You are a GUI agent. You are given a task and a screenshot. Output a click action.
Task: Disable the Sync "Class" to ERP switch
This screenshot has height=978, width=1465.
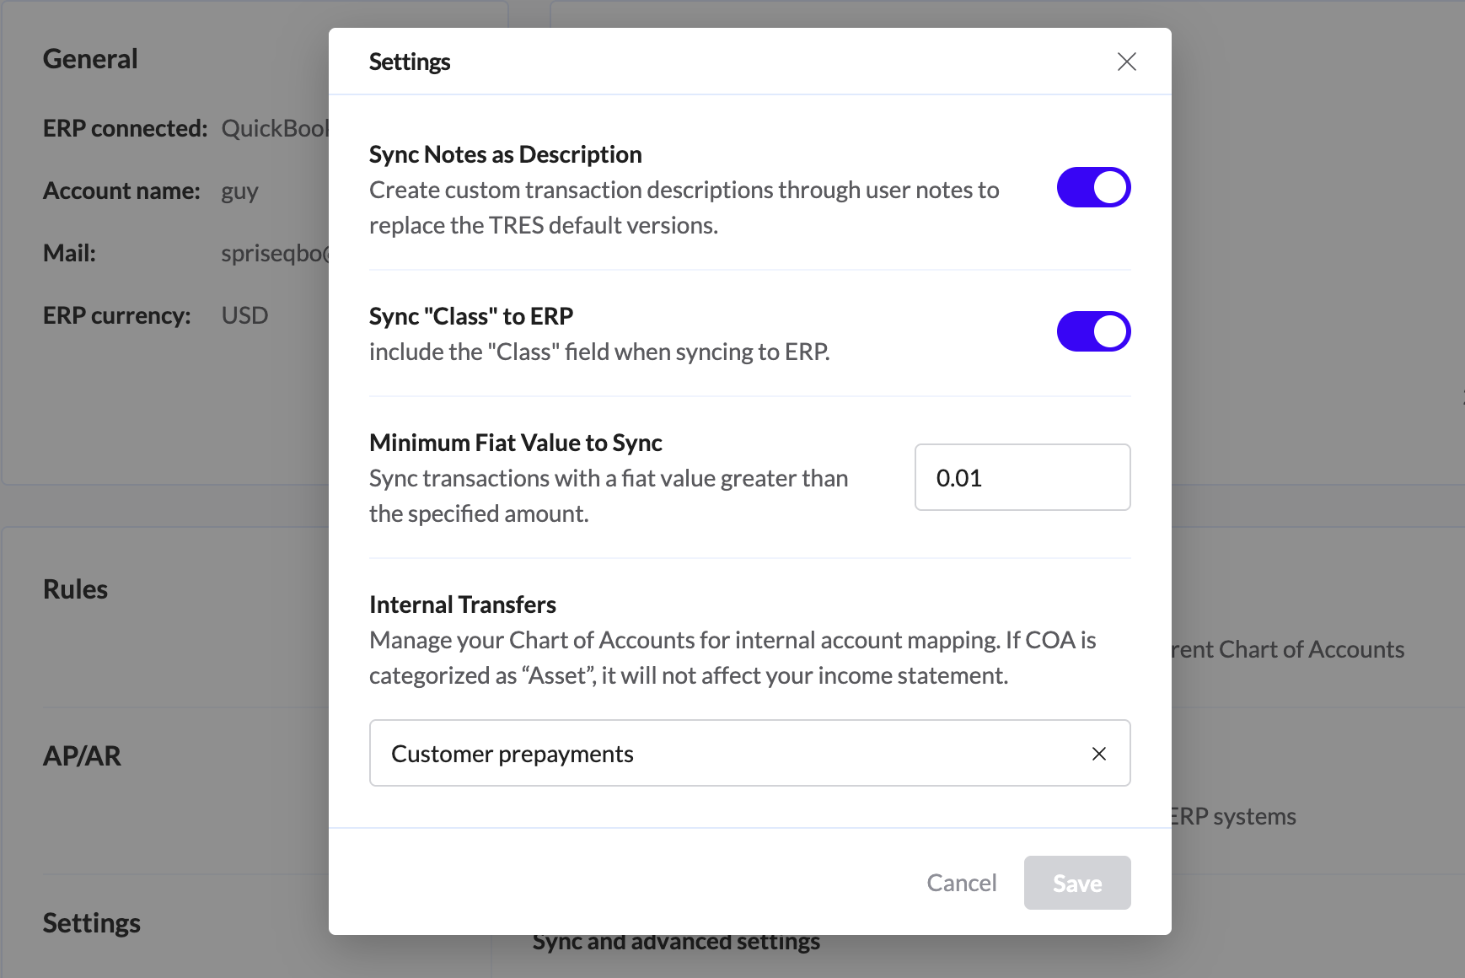click(x=1093, y=331)
